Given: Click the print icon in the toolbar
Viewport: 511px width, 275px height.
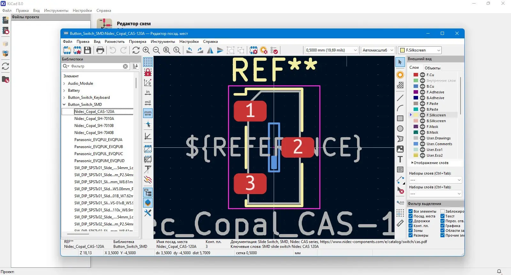Looking at the screenshot, I should tap(100, 50).
